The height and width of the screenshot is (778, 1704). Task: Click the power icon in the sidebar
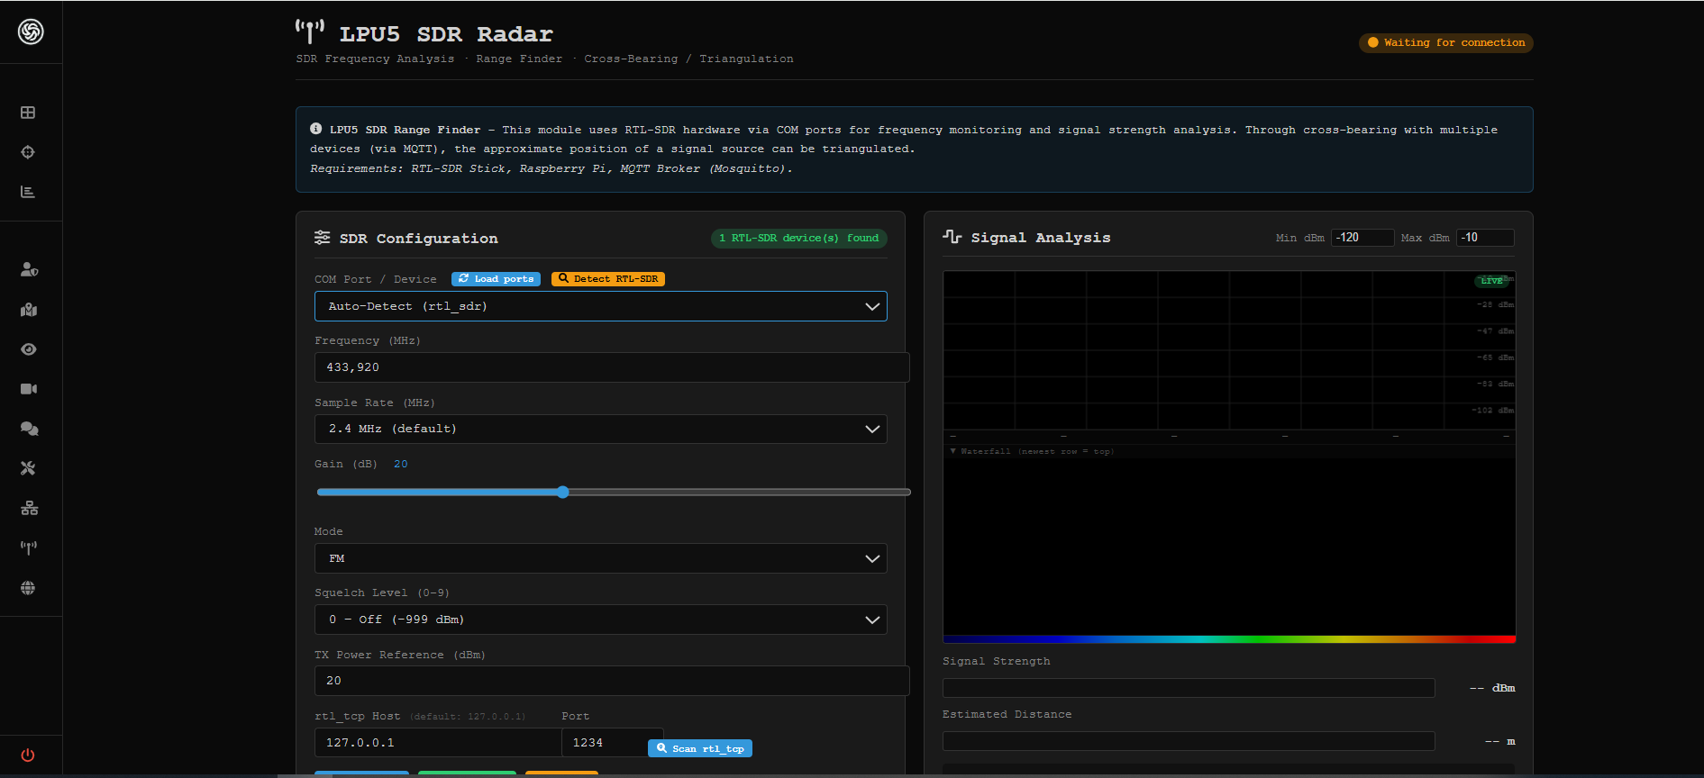(x=28, y=755)
